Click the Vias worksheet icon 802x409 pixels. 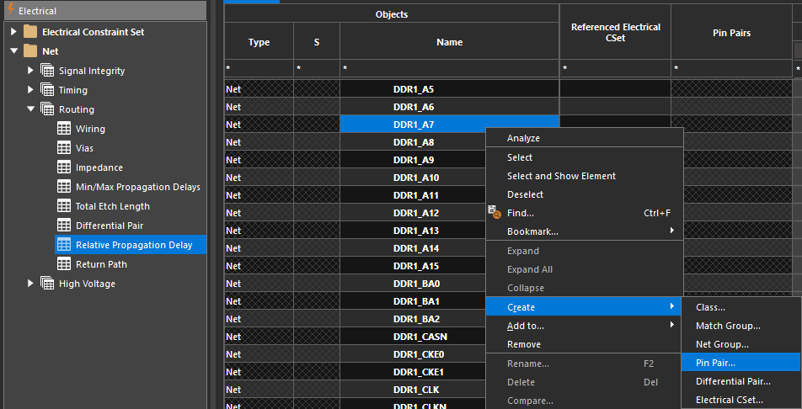point(63,148)
